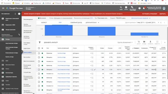Open Аудитории page menu item
Image resolution: width=168 pixels, height=94 pixels.
(x=27, y=48)
